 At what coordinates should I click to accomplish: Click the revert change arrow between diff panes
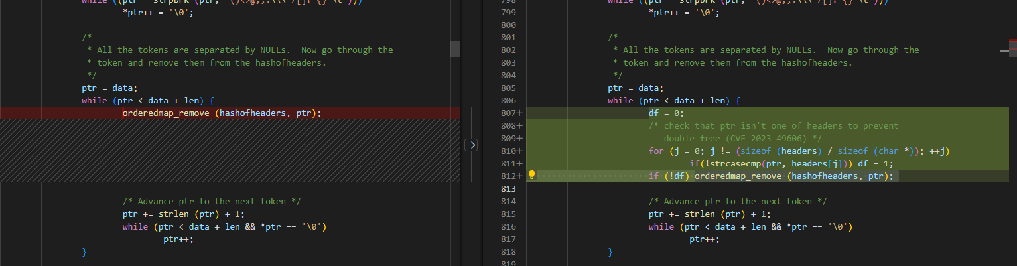click(471, 145)
